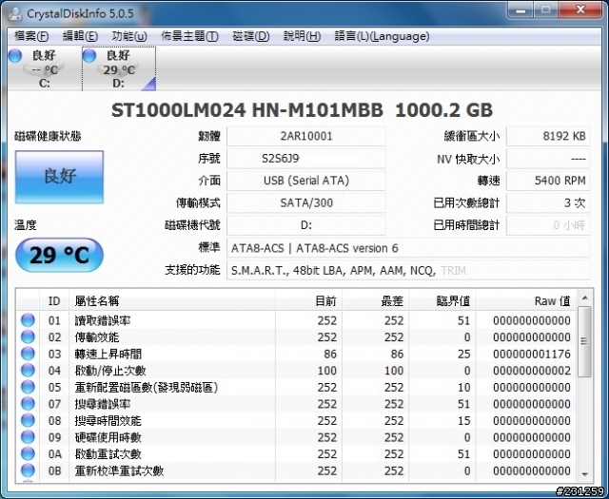
Task: Click the ID column header
Action: click(54, 300)
